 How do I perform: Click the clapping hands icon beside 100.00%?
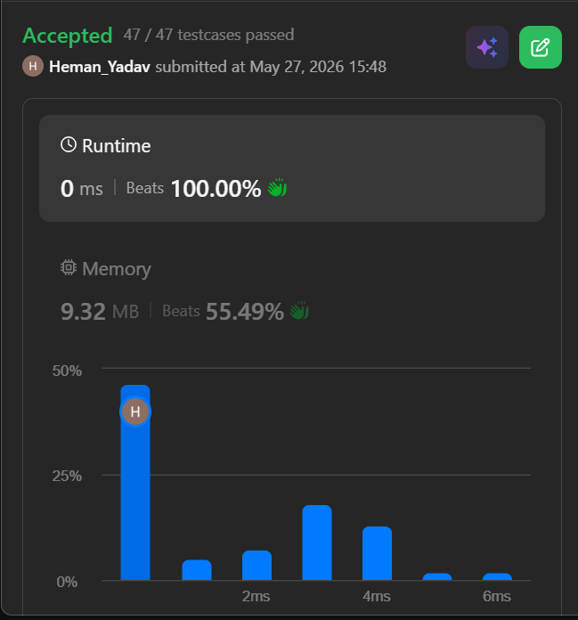click(277, 187)
